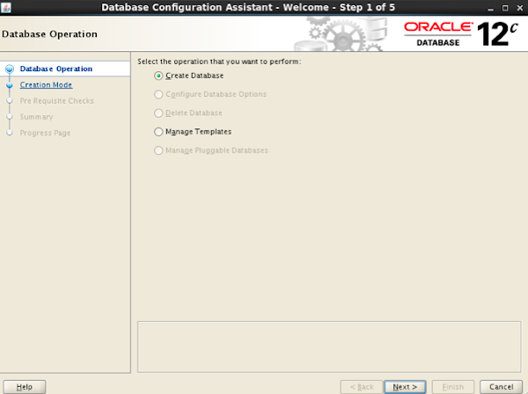The image size is (528, 394).
Task: Select the Create Database radio button
Action: click(x=158, y=76)
